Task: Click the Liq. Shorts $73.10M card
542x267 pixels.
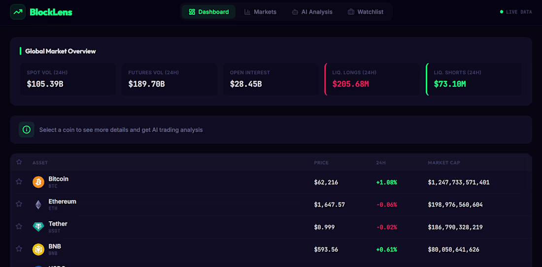Action: [x=474, y=79]
